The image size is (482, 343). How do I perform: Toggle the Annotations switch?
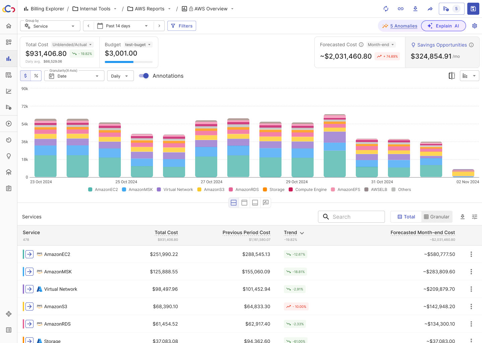pyautogui.click(x=144, y=76)
